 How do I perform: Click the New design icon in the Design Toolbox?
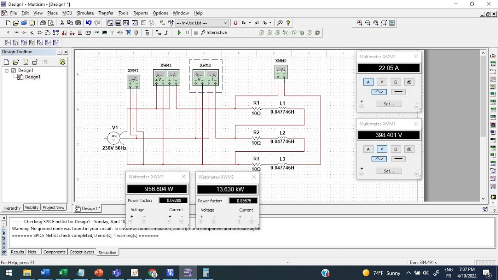click(x=6, y=62)
